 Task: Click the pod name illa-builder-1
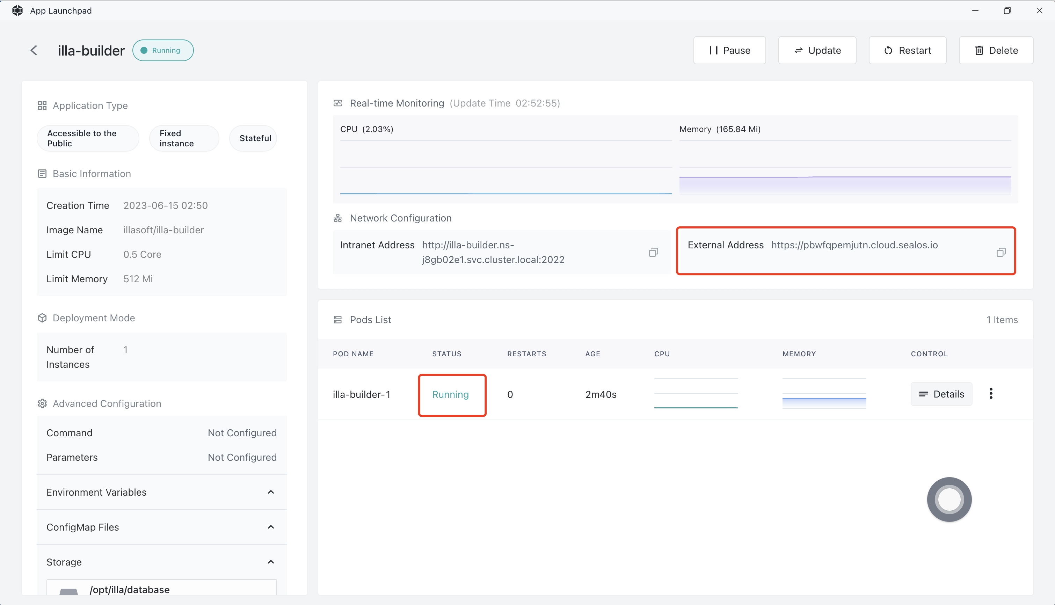click(362, 394)
